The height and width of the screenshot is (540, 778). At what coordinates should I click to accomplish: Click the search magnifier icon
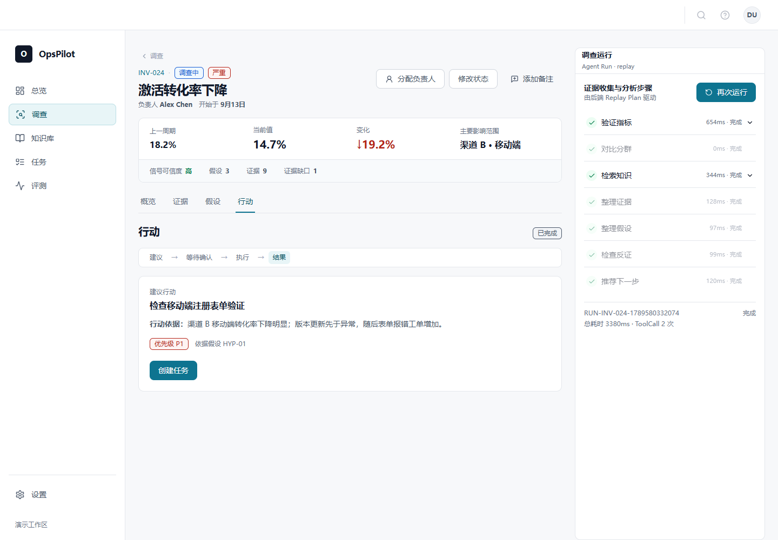[701, 15]
